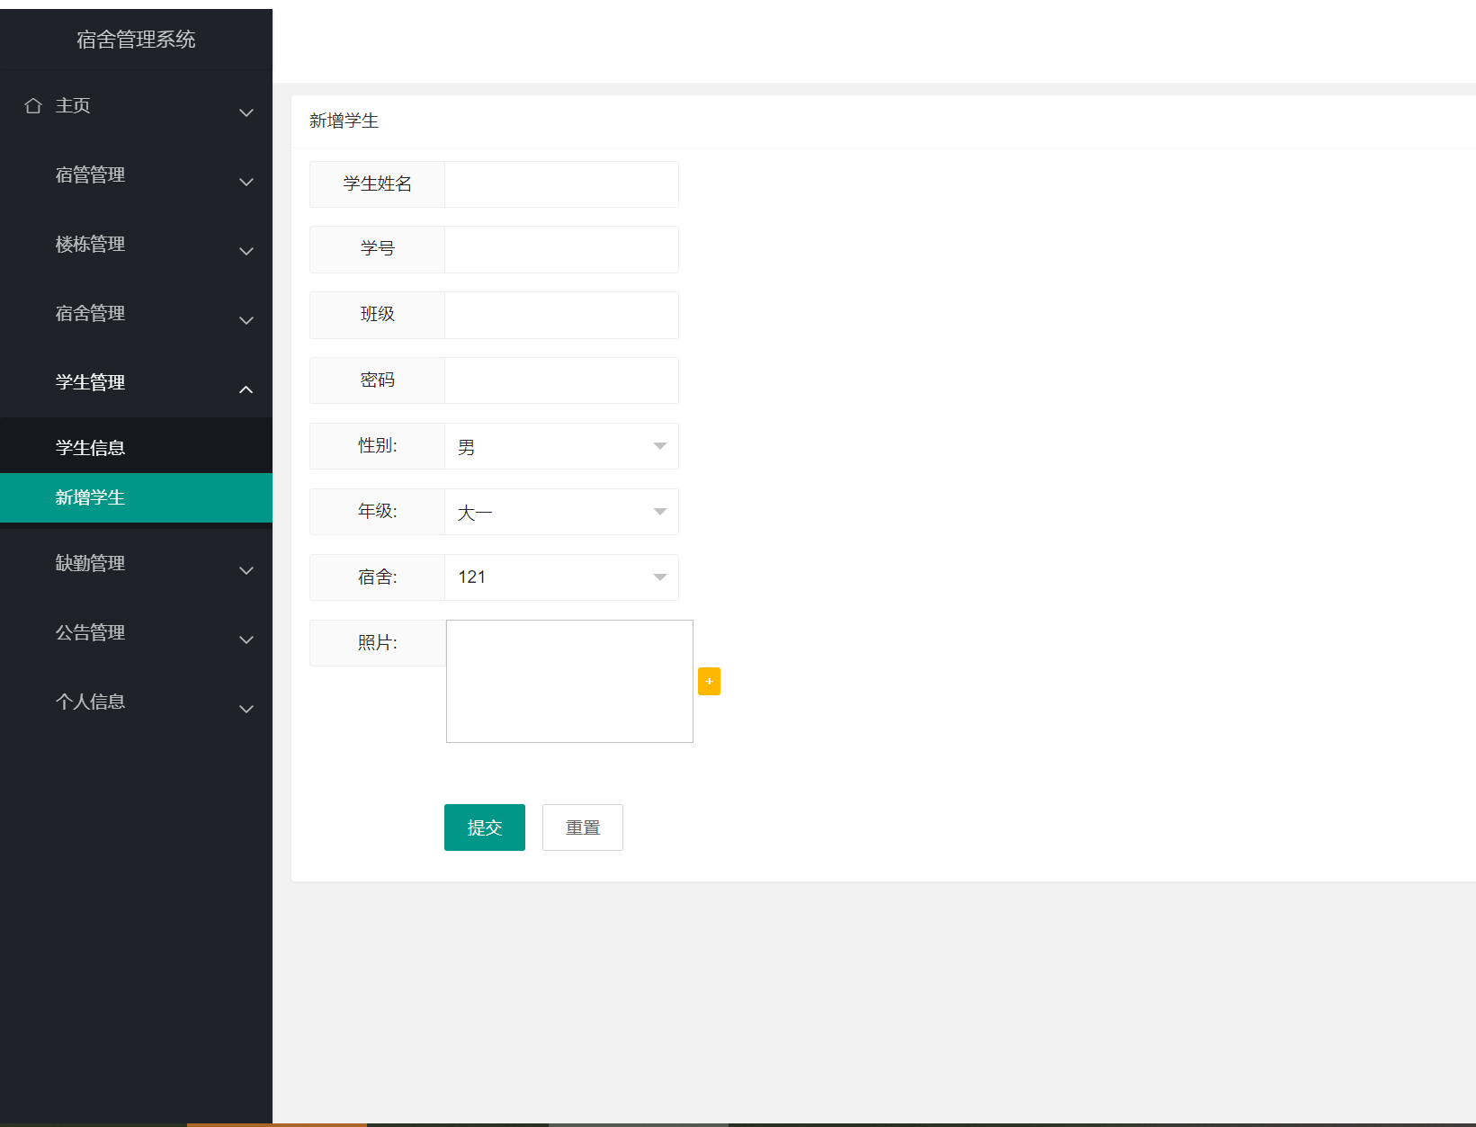The height and width of the screenshot is (1127, 1476).
Task: Open the 缺勤管理 menu
Action: pyautogui.click(x=136, y=564)
